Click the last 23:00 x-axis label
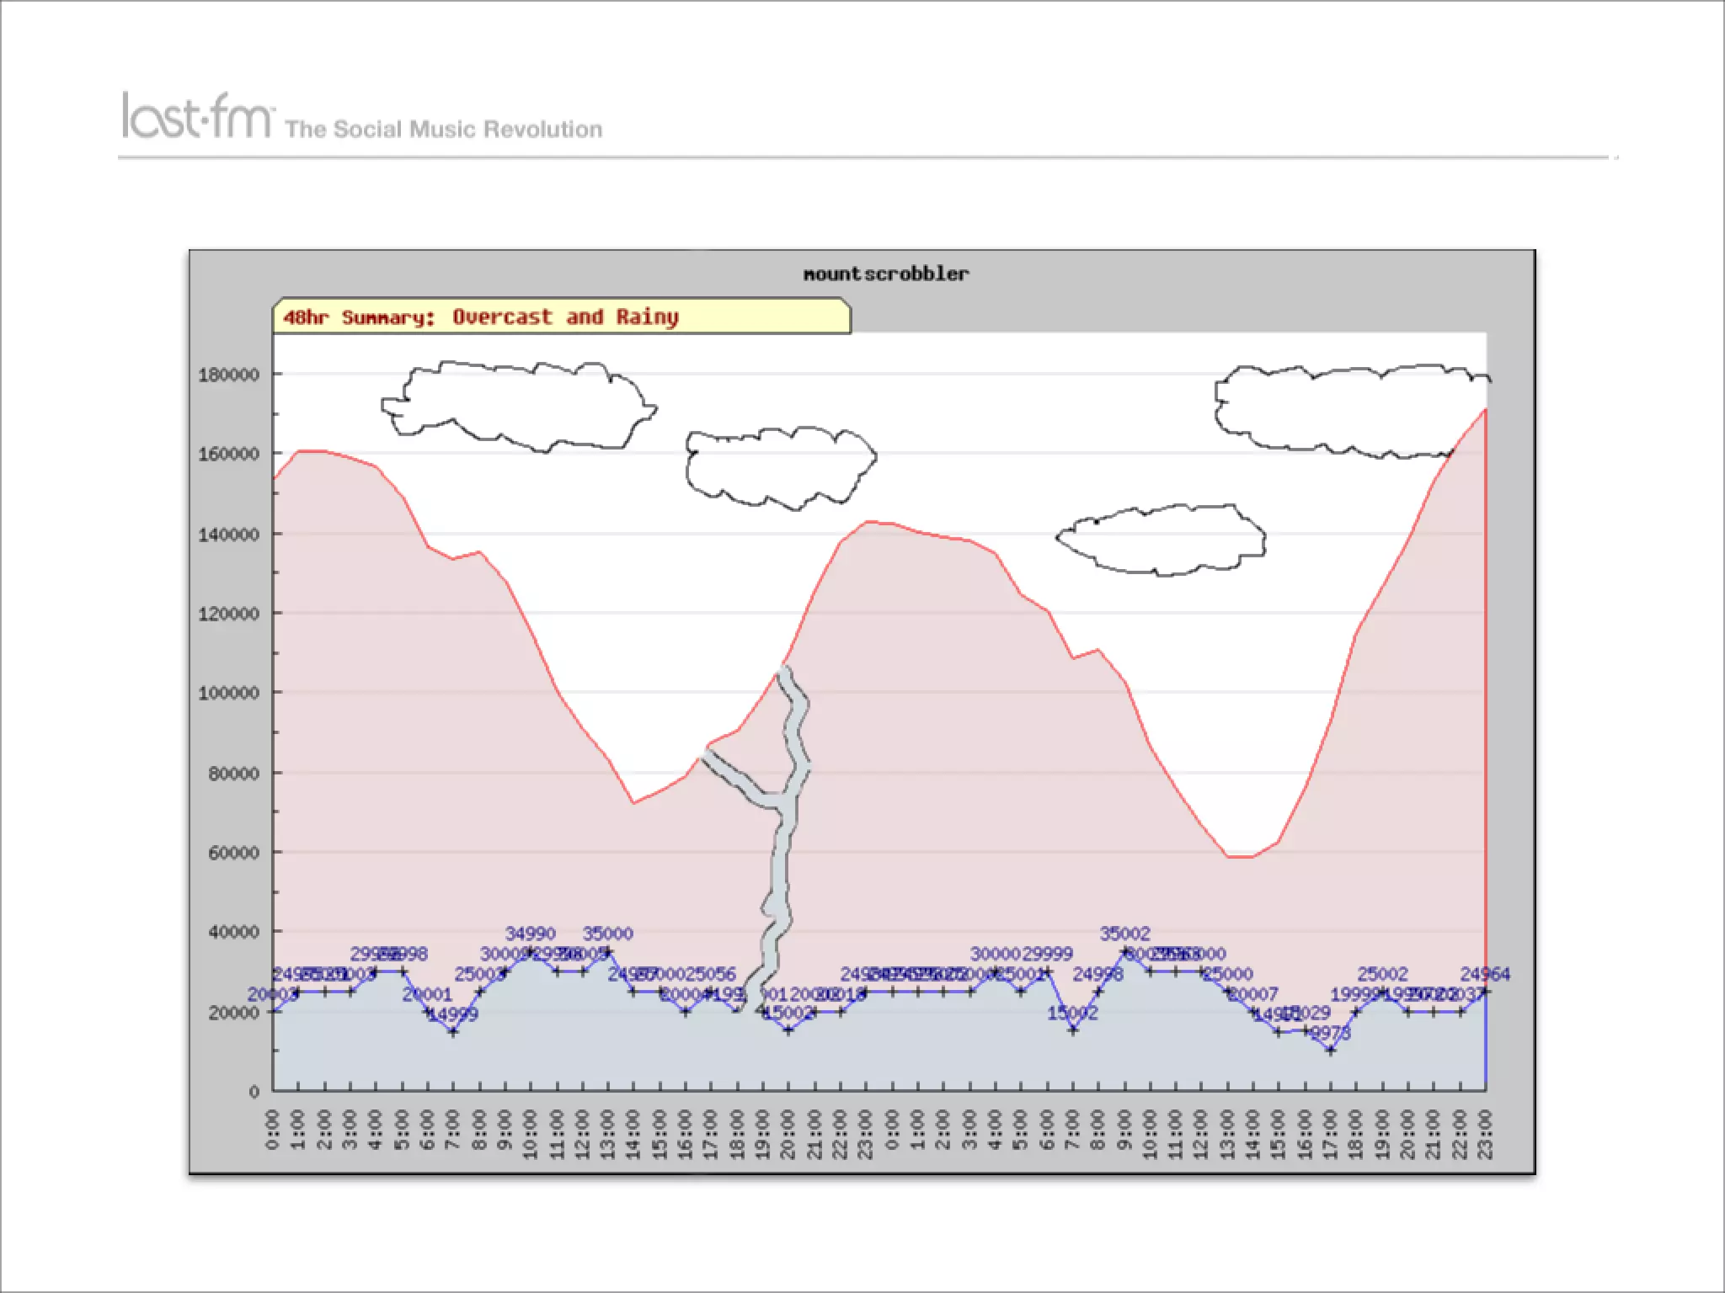The image size is (1725, 1293). [x=1486, y=1134]
